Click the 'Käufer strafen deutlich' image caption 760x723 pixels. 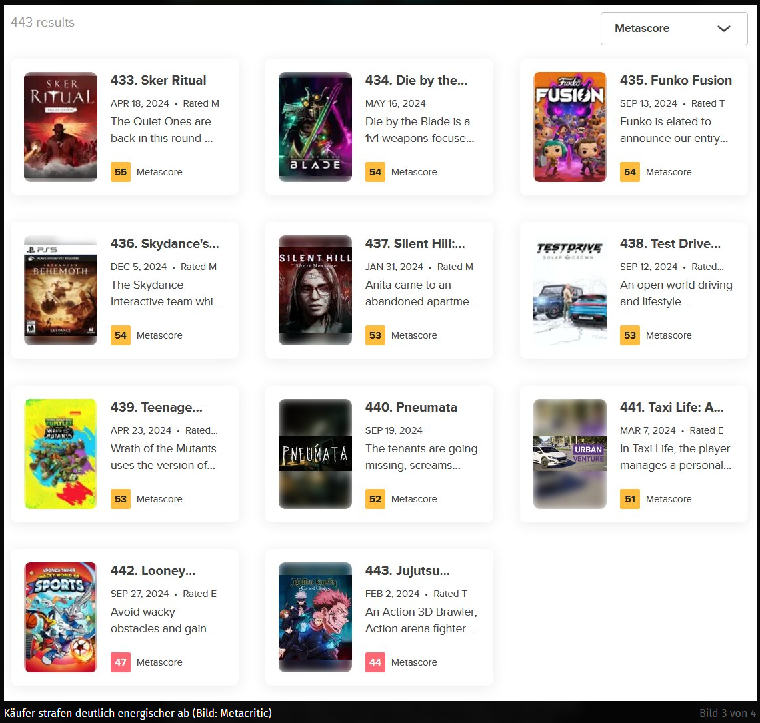[137, 713]
